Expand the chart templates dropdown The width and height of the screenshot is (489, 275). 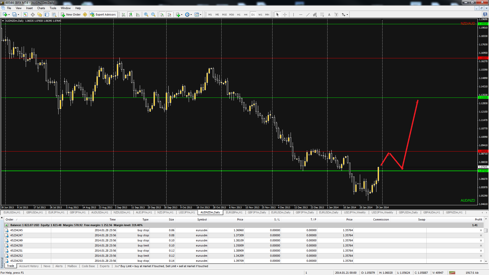pos(200,15)
